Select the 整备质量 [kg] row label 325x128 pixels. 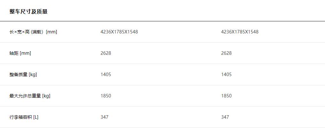23,75
